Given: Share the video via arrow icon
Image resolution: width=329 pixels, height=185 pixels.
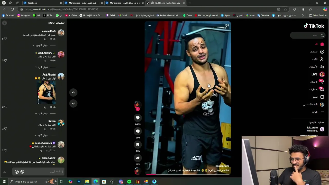Looking at the screenshot, I should click(x=138, y=158).
